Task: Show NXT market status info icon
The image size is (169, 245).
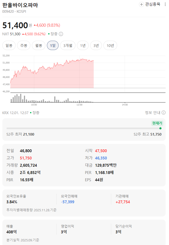Action: coord(61,34)
